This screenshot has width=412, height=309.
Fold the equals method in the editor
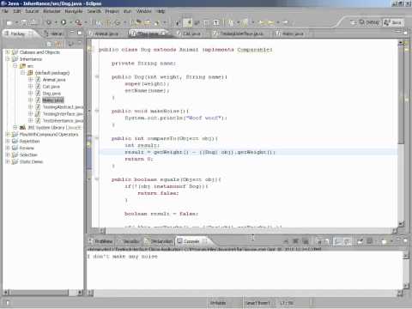97,179
